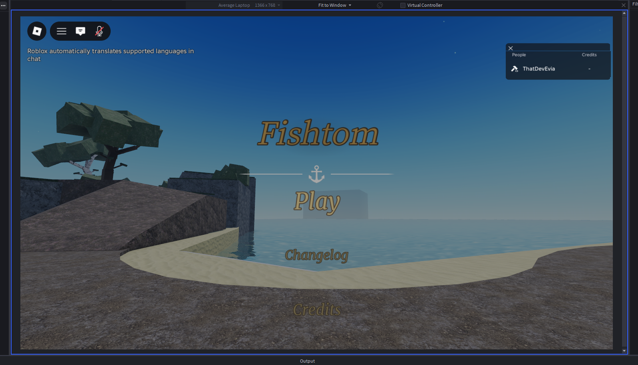Open the three-dot options menu at far left
638x365 pixels.
click(3, 5)
